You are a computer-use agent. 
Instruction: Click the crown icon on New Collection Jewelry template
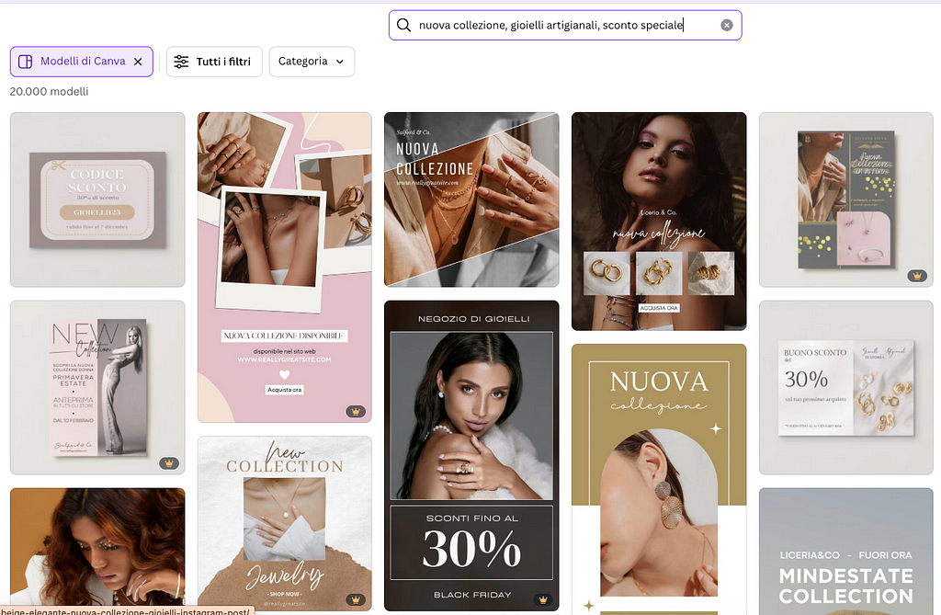click(356, 599)
